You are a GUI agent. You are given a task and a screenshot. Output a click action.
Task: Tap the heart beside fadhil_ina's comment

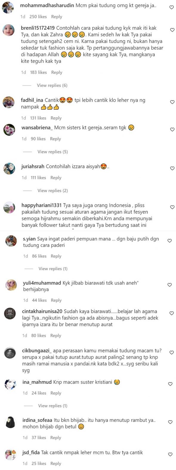(172, 102)
